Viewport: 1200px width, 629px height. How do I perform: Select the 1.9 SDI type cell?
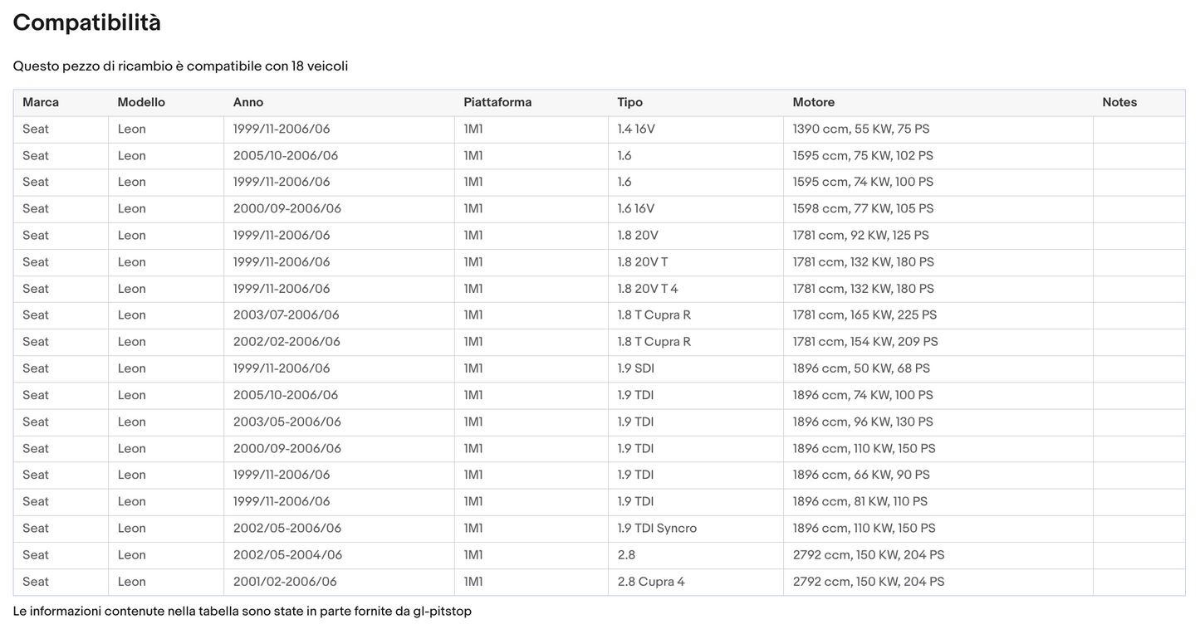coord(638,368)
